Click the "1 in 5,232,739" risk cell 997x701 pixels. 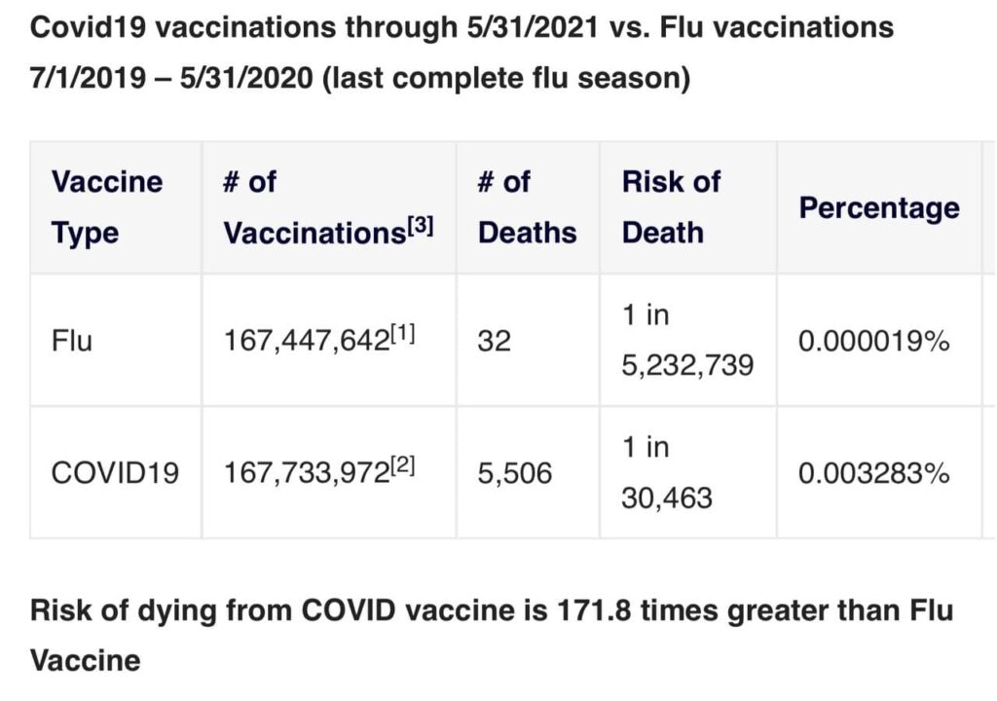point(687,341)
